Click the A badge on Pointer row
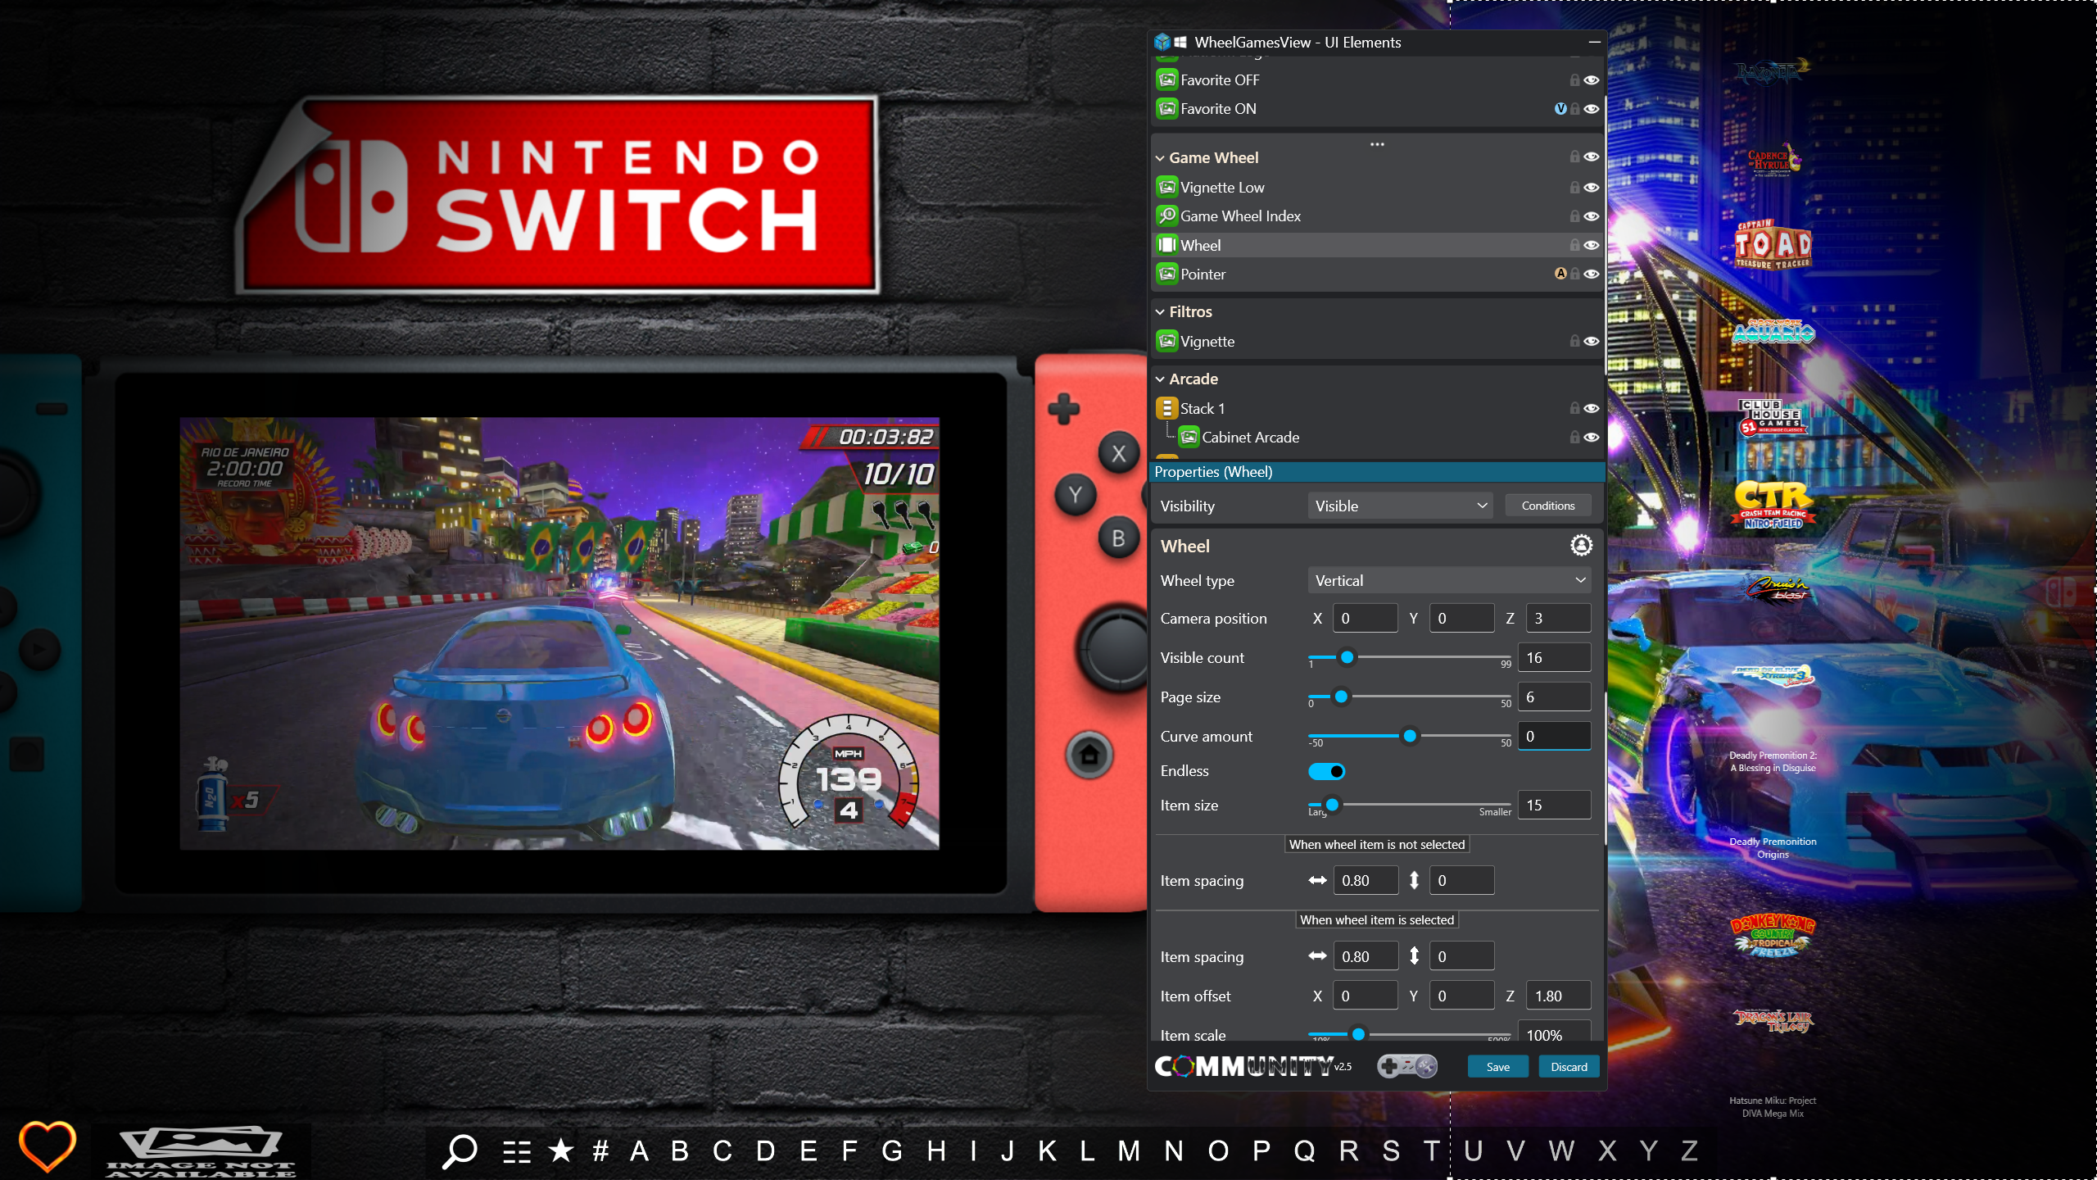This screenshot has height=1180, width=2097. tap(1560, 274)
